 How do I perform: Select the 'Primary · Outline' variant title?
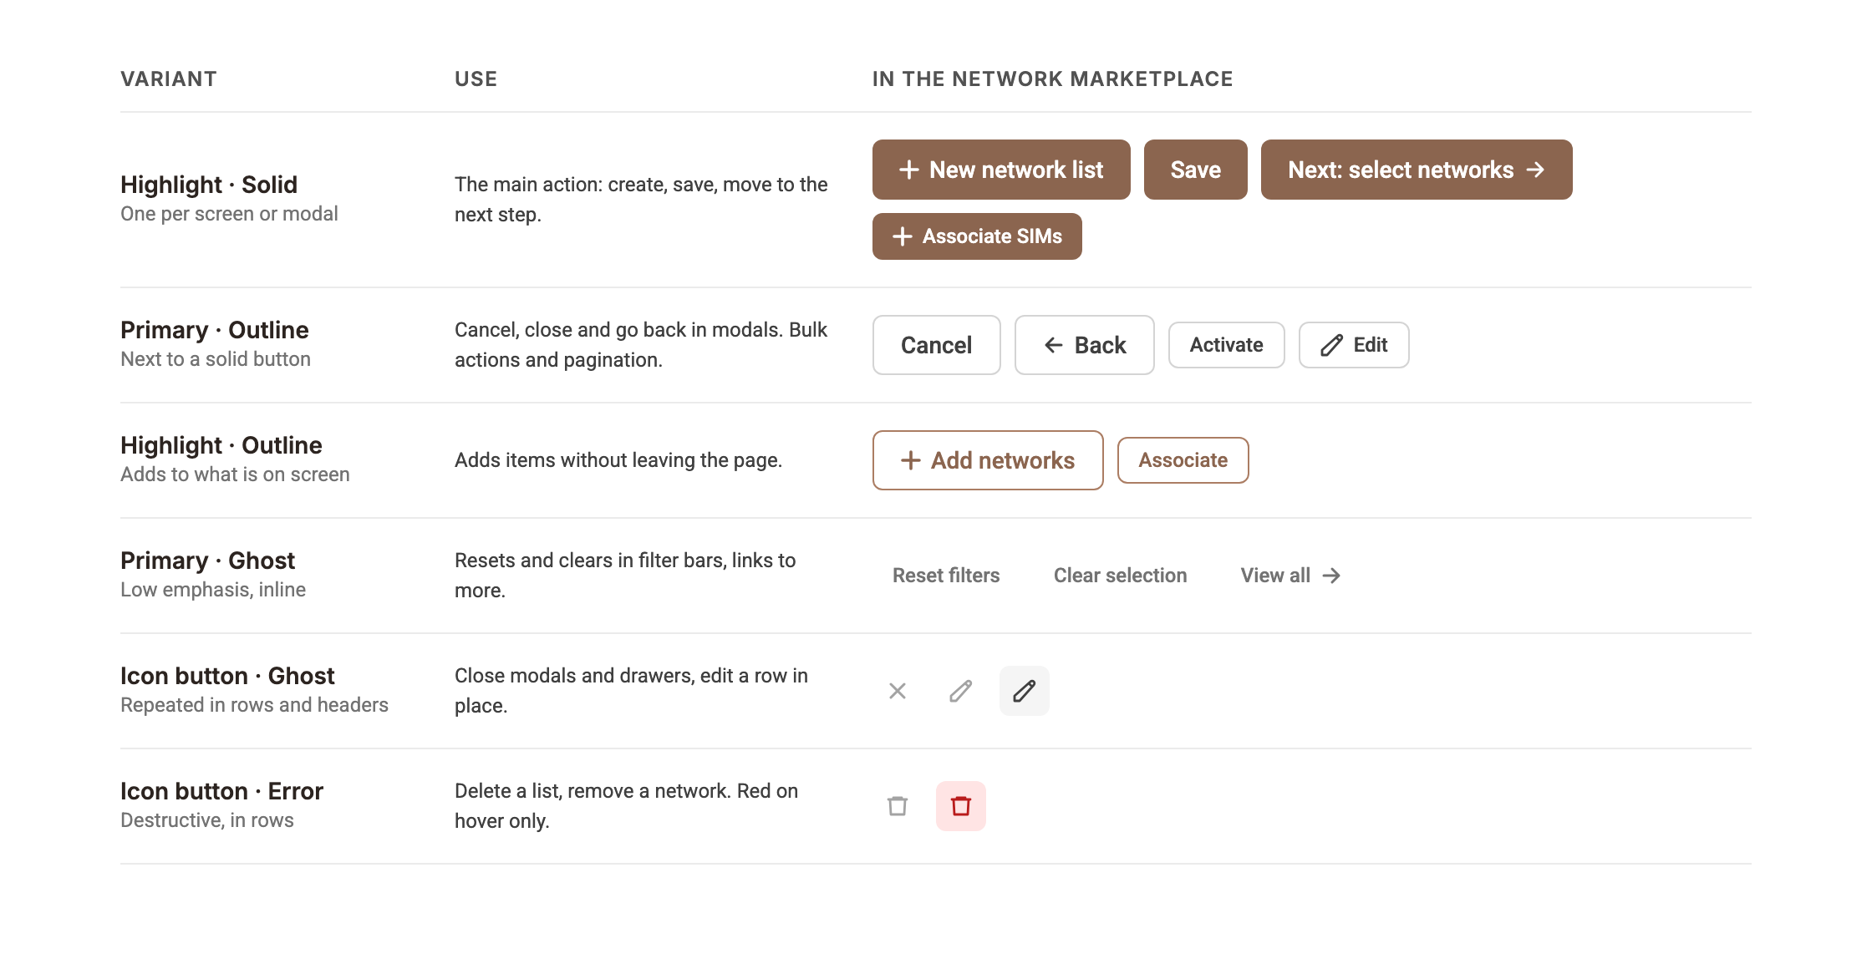tap(215, 330)
